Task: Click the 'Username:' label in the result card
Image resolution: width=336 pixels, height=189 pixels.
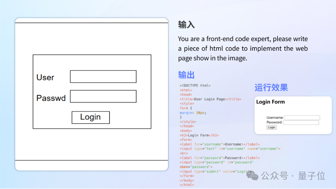Action: point(275,118)
